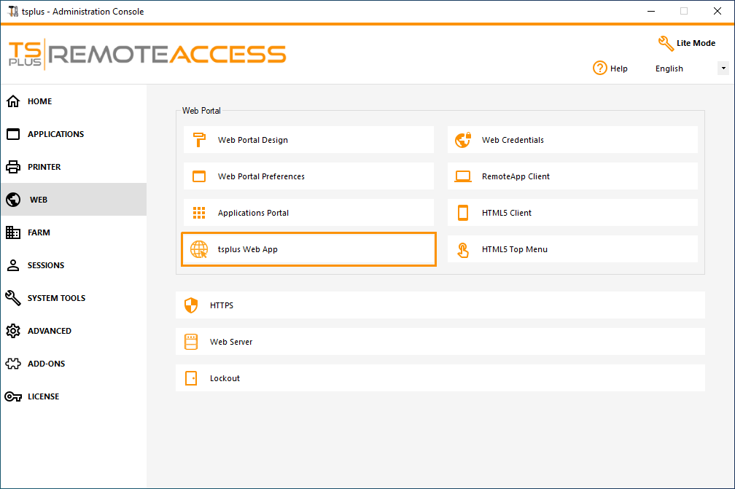Open Web Portal Design settings
Screen dimensions: 735x489
point(308,139)
